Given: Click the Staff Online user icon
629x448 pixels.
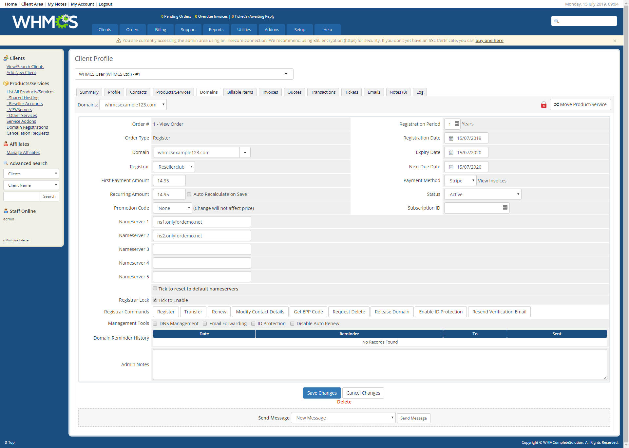Looking at the screenshot, I should tap(6, 211).
